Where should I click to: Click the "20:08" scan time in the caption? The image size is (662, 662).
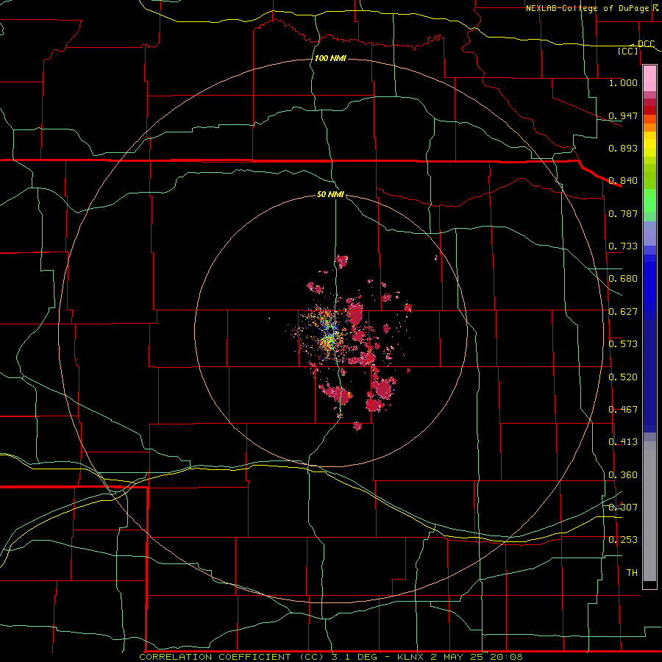click(506, 657)
